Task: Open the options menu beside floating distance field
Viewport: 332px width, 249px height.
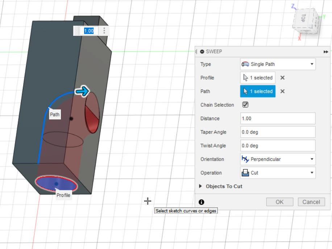Action: tap(104, 31)
